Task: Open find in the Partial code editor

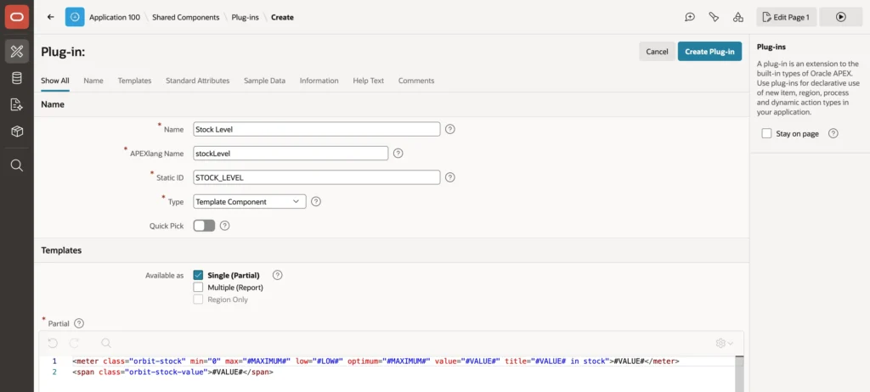Action: click(x=106, y=343)
